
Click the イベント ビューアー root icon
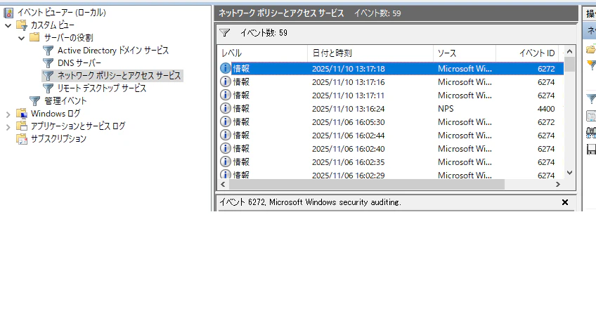pos(8,13)
